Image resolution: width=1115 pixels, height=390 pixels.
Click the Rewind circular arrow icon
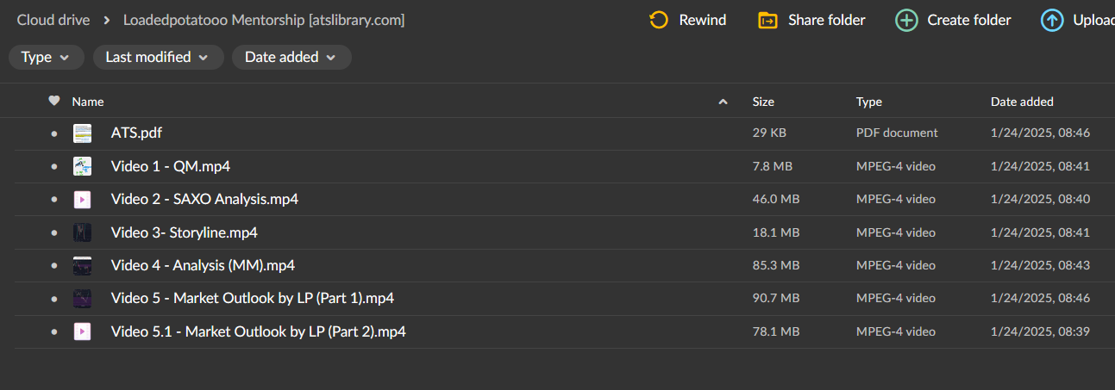click(659, 20)
